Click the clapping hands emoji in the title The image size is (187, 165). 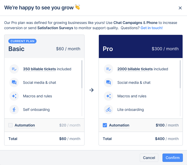77,7
